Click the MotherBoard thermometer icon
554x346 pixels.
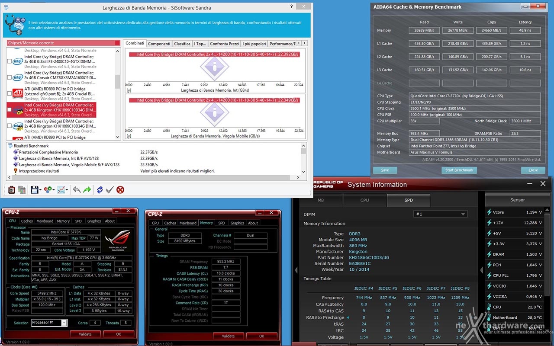point(489,317)
